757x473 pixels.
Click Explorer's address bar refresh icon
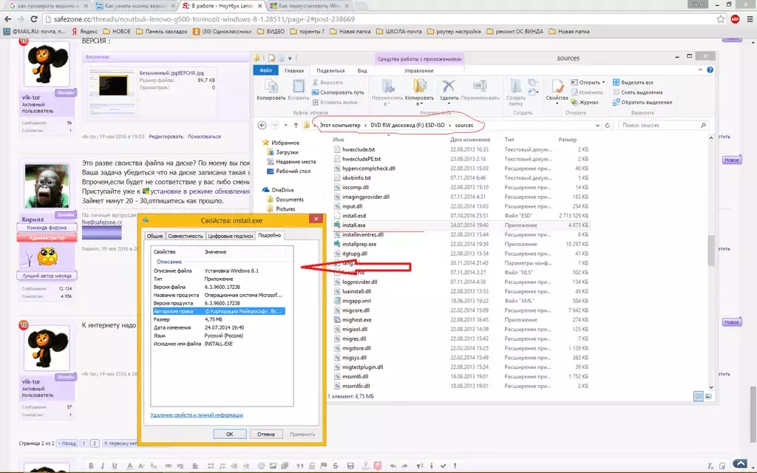608,126
